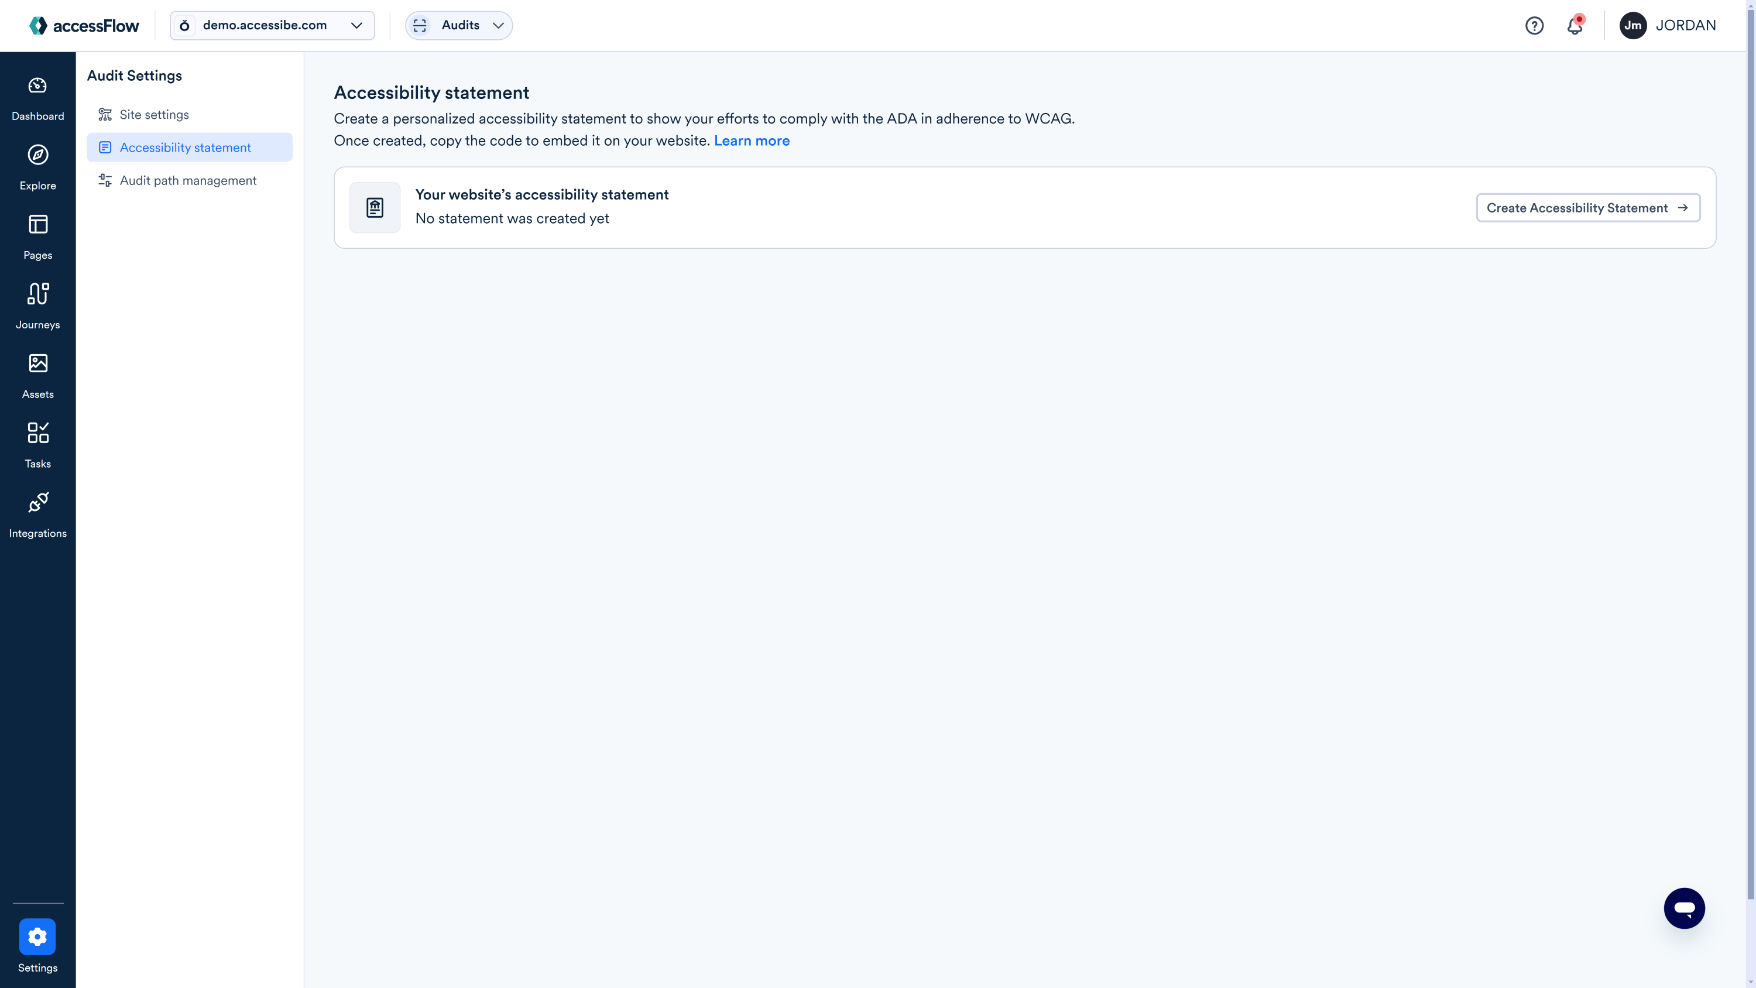Click JORDAN's avatar badge
The height and width of the screenshot is (988, 1756).
pos(1633,25)
